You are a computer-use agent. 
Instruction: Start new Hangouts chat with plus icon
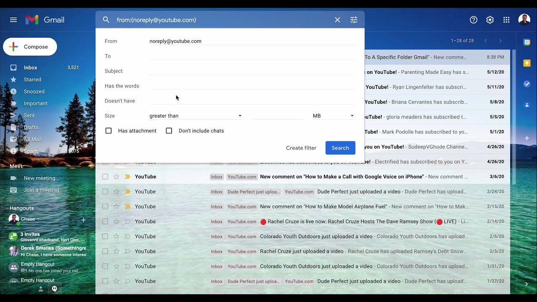(x=83, y=220)
